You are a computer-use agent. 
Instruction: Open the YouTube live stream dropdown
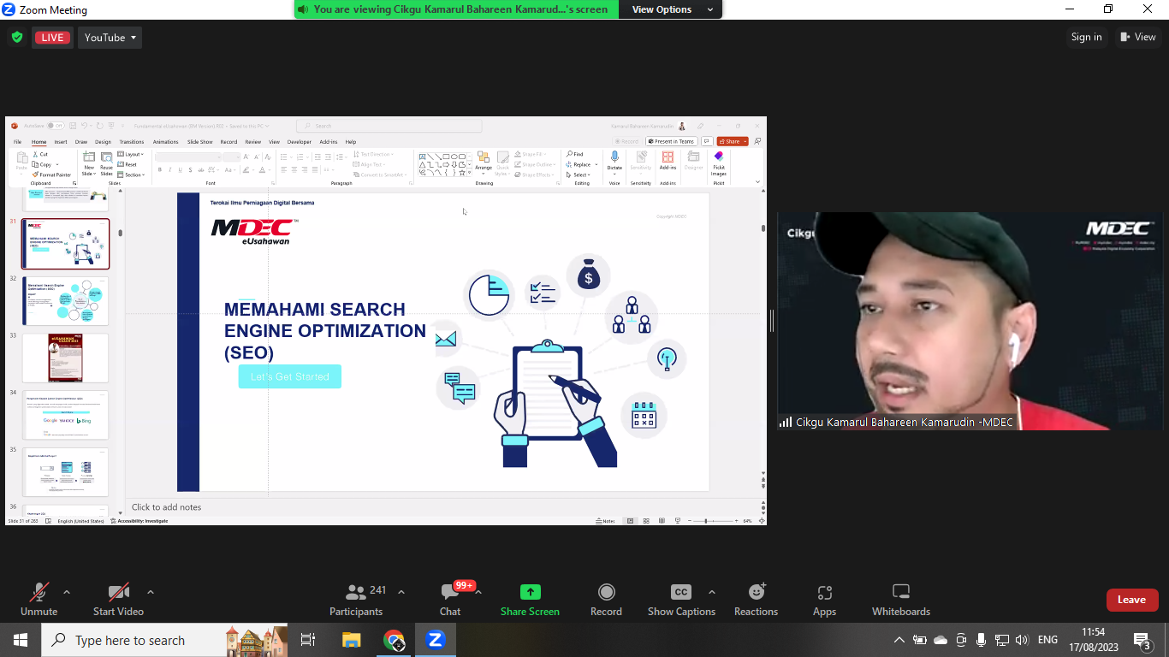[x=110, y=38]
